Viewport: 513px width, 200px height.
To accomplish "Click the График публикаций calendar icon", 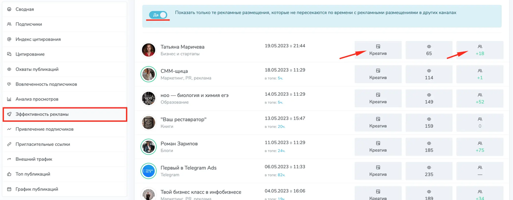I will coord(9,189).
